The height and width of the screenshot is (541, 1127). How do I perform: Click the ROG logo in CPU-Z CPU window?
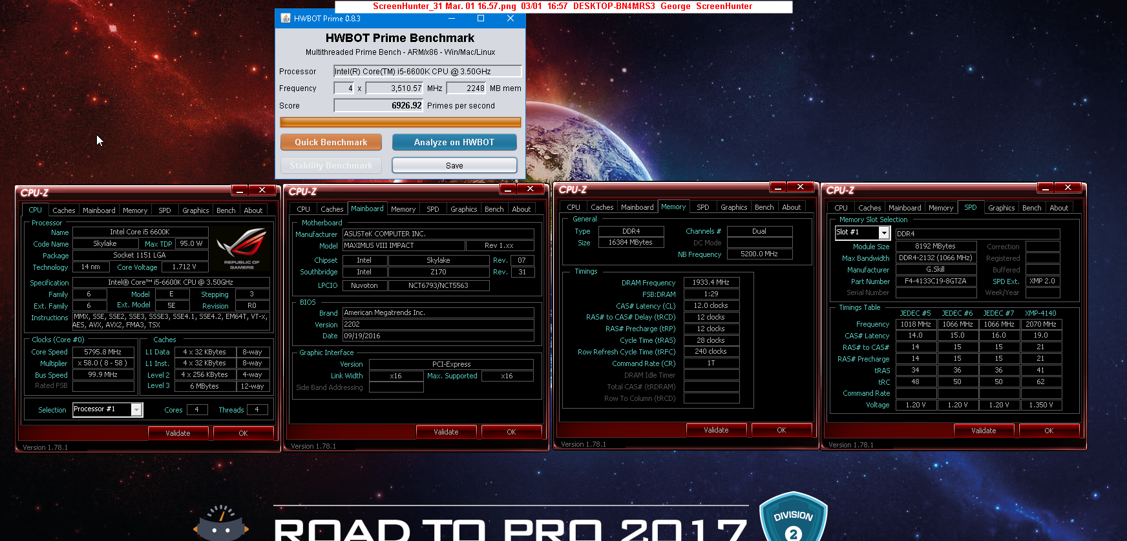(x=242, y=249)
